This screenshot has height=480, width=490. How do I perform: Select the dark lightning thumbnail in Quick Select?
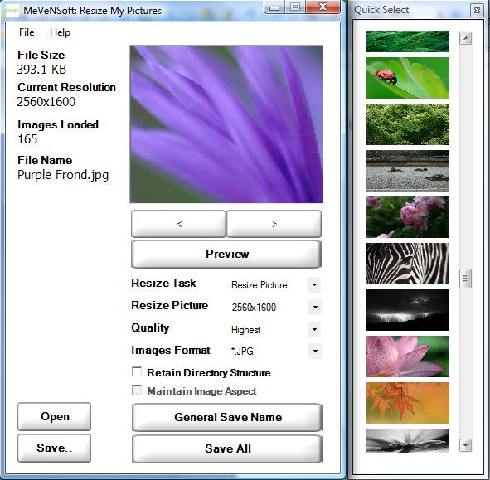click(x=408, y=310)
